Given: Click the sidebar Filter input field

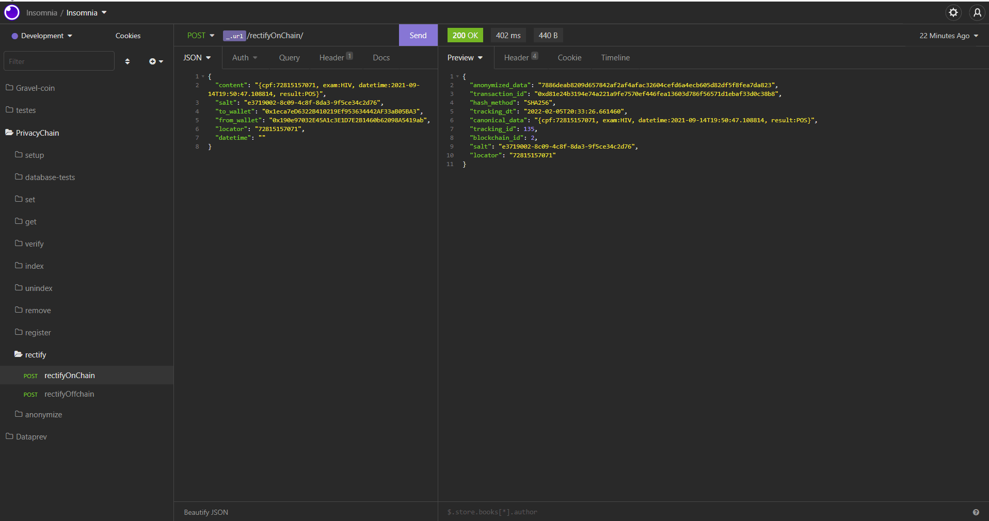Looking at the screenshot, I should coord(59,61).
